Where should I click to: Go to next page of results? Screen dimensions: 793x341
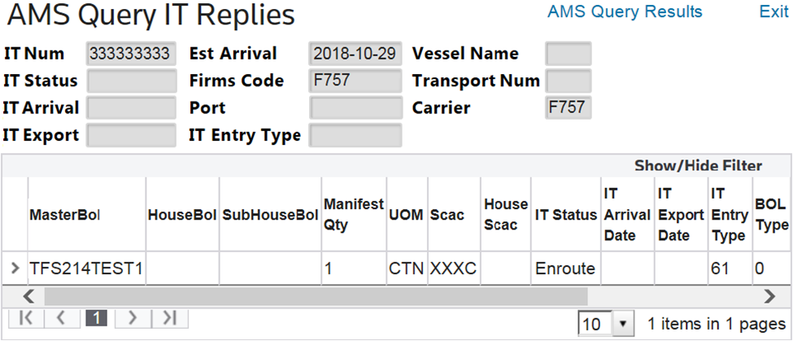pyautogui.click(x=133, y=319)
